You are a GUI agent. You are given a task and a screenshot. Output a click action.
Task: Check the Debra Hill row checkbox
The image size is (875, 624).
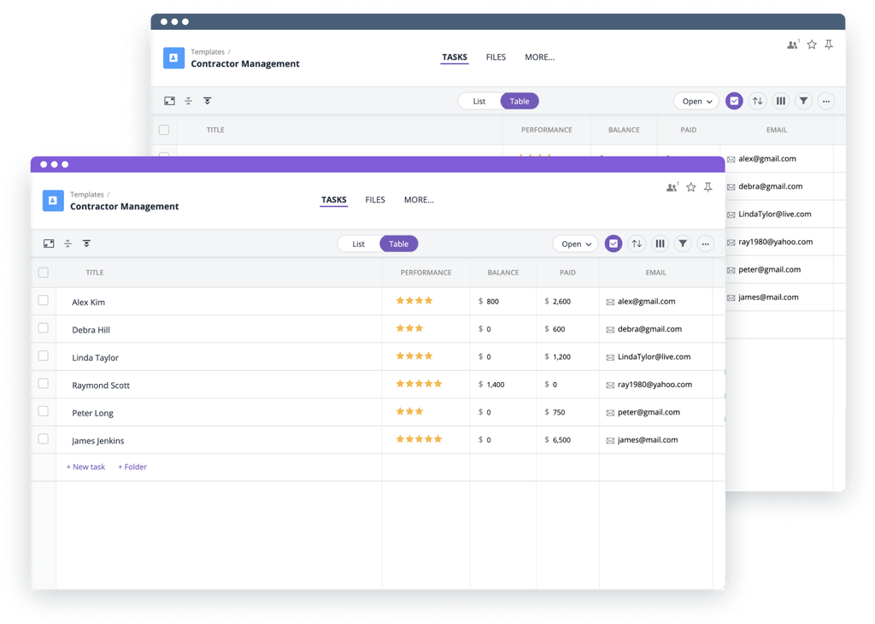click(43, 328)
